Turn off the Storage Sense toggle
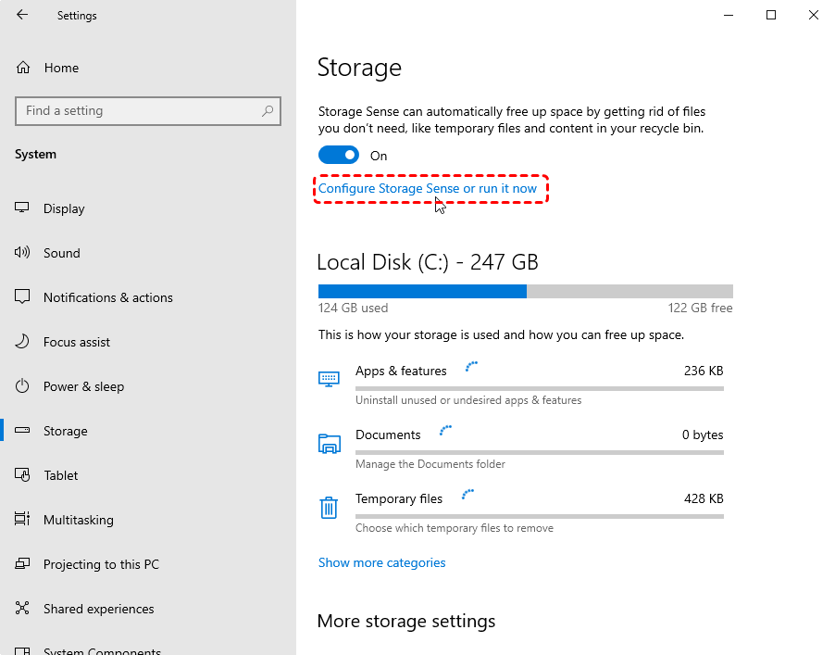 pos(339,155)
